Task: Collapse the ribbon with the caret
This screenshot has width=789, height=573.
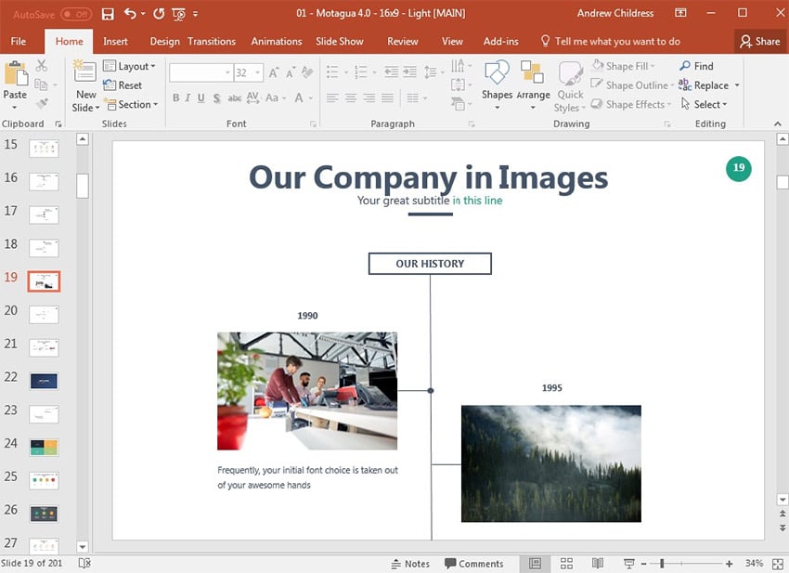Action: [778, 124]
